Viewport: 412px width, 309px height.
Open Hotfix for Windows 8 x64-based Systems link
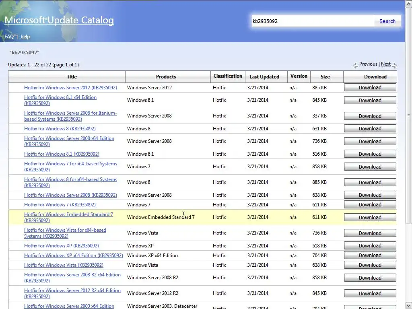[x=70, y=182]
